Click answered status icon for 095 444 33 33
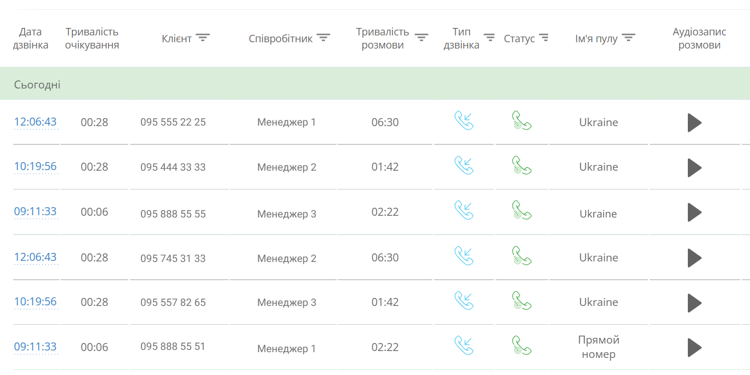The image size is (750, 375). coord(521,166)
